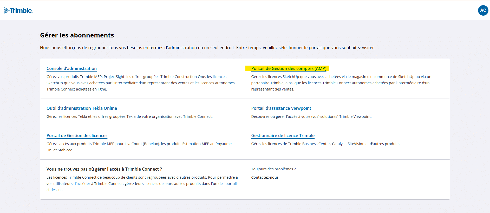Go to Outil d'administration Tekla Online
The width and height of the screenshot is (490, 213).
[82, 108]
